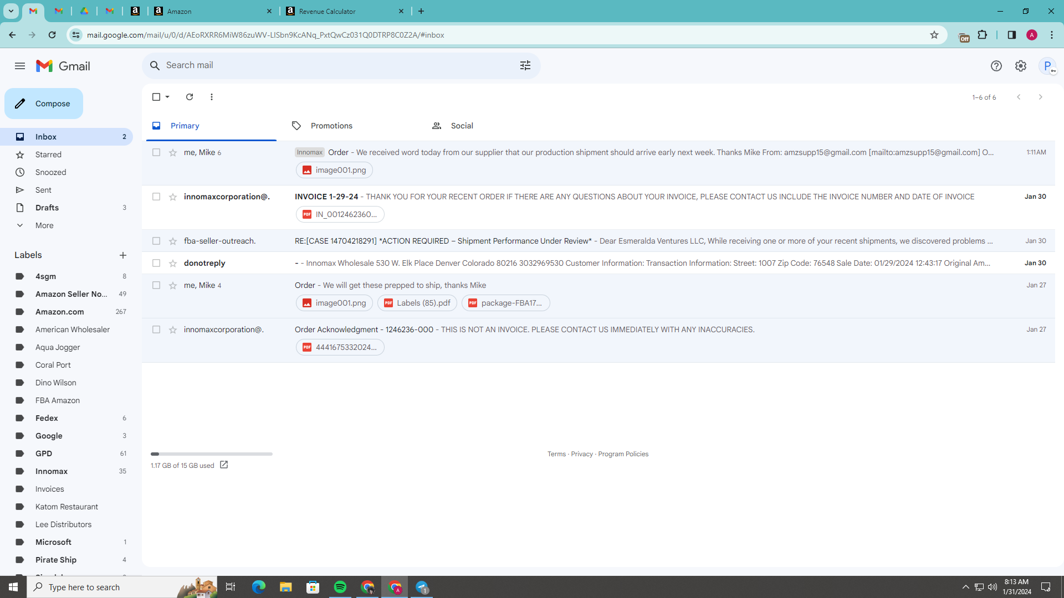Open the Google account avatar

[x=1047, y=66]
